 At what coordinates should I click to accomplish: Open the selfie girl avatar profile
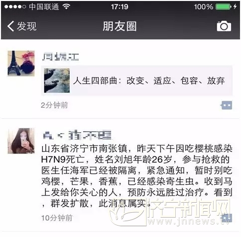pyautogui.click(x=21, y=141)
